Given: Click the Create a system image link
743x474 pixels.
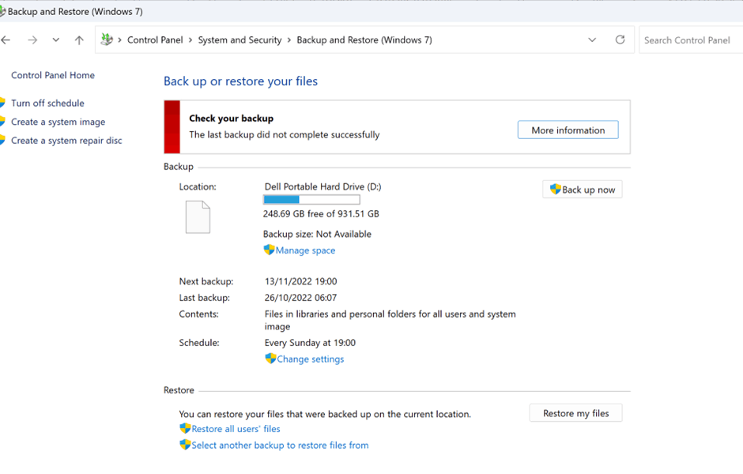Looking at the screenshot, I should [x=58, y=122].
